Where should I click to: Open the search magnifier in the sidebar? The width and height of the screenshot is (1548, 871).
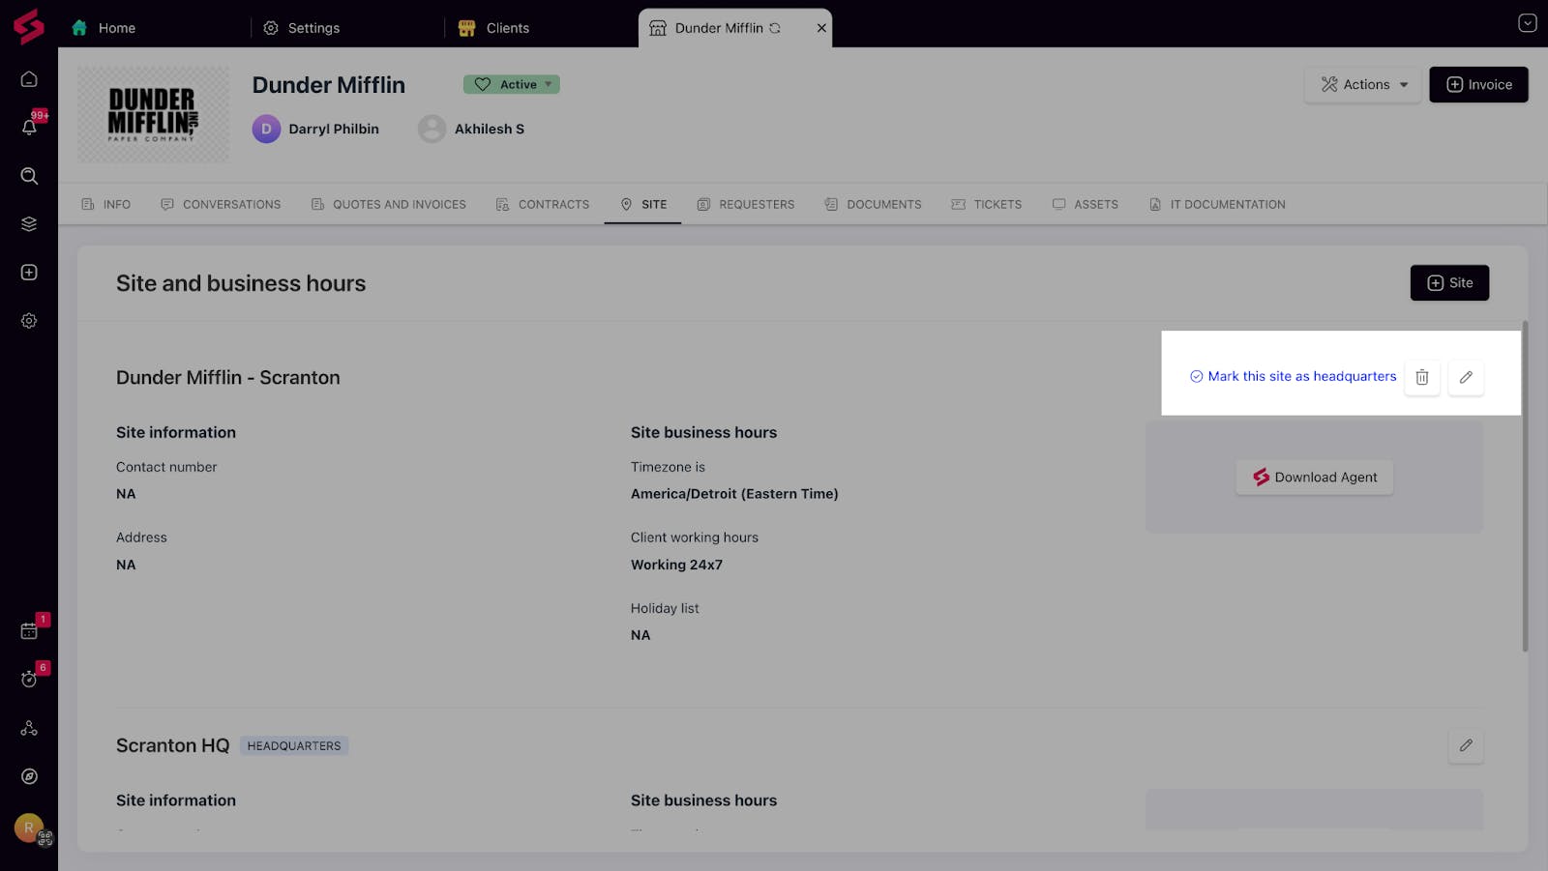(x=29, y=176)
